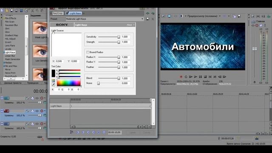Step to the next frame

pyautogui.click(x=224, y=76)
